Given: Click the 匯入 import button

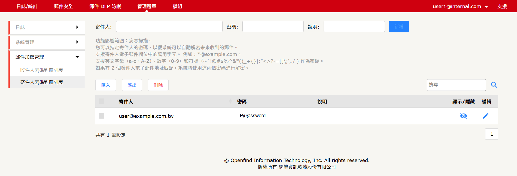Looking at the screenshot, I should pos(106,85).
